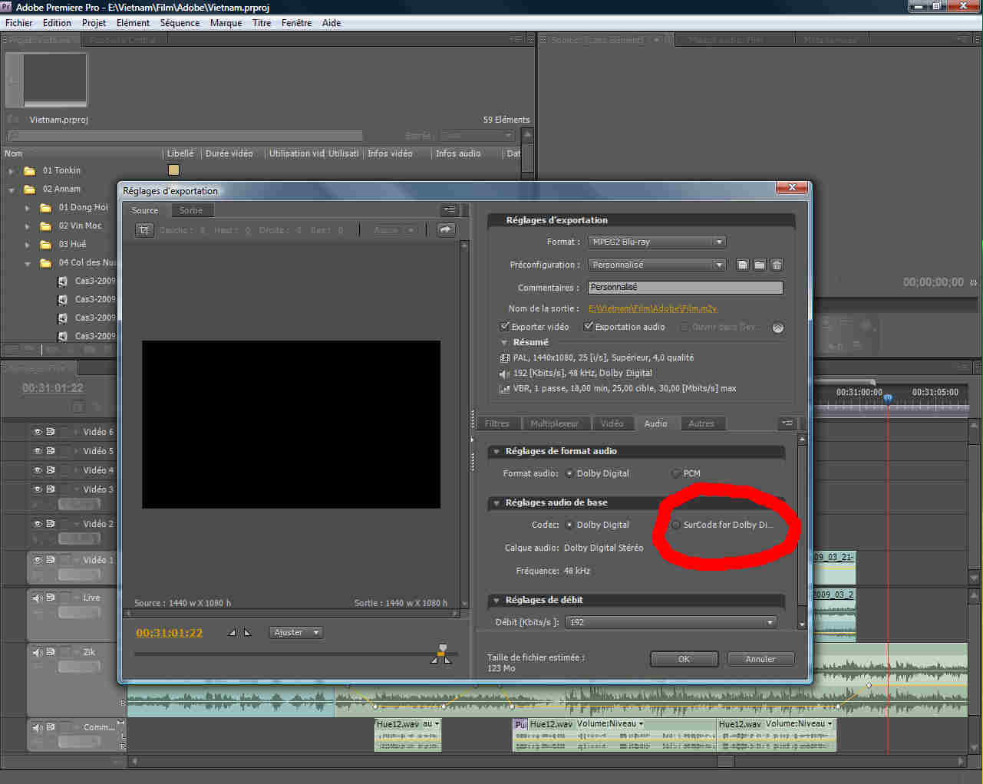Open the Préconfiguration dropdown
Screen dimensions: 983x784
657,265
